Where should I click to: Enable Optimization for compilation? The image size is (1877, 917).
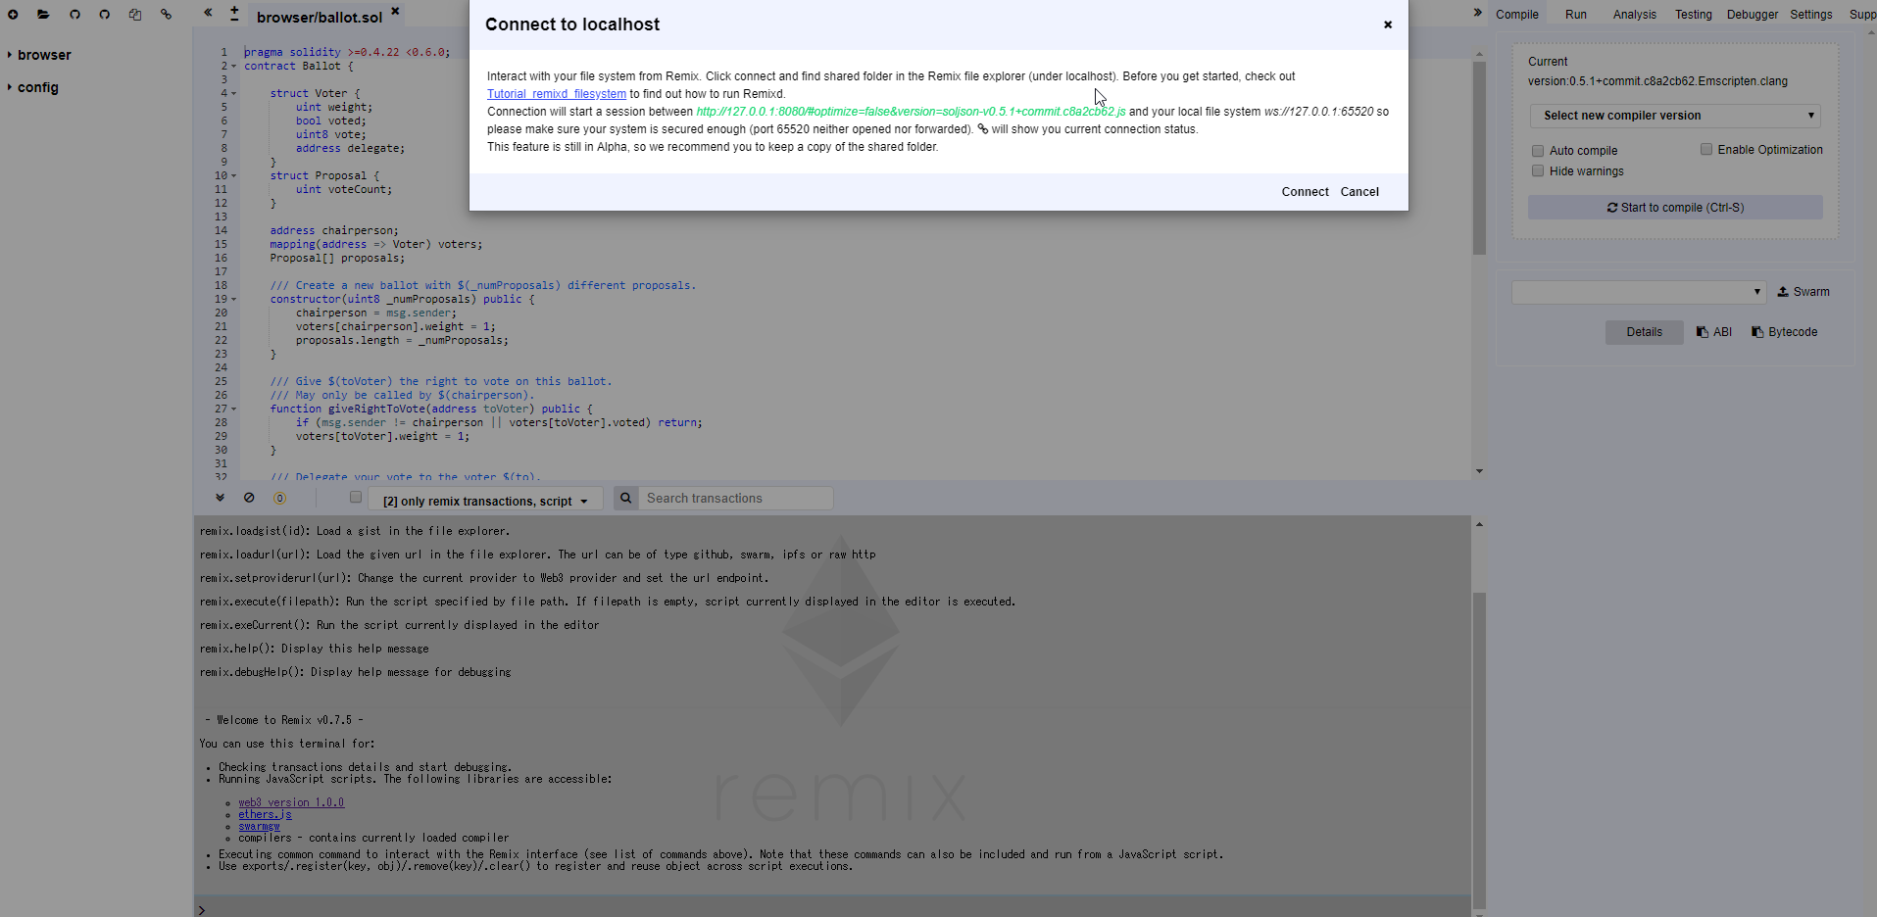(1706, 149)
